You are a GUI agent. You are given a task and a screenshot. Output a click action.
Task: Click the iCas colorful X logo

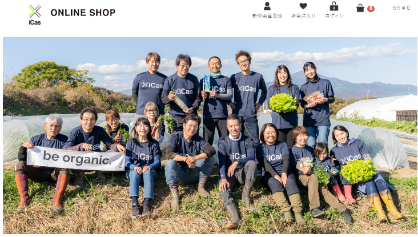[35, 11]
